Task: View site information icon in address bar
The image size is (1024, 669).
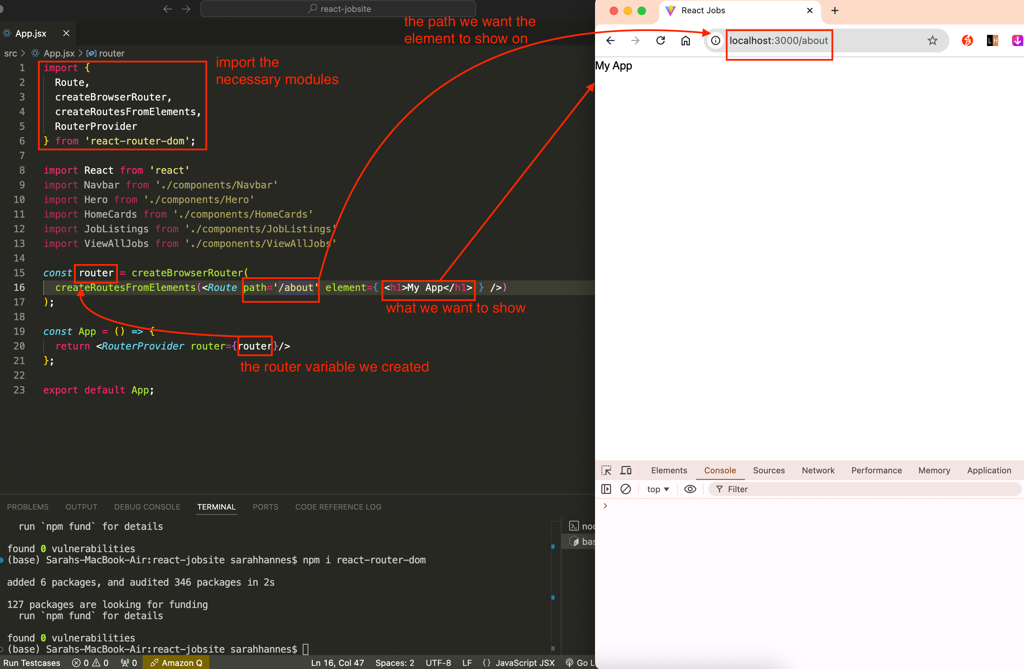Action: coord(715,40)
